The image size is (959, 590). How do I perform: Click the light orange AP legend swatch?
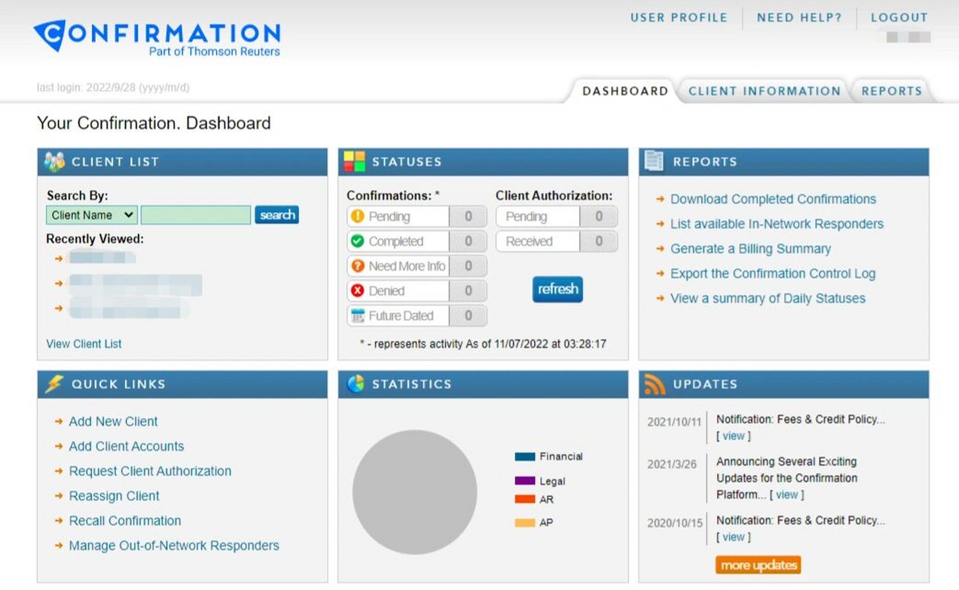pos(525,523)
